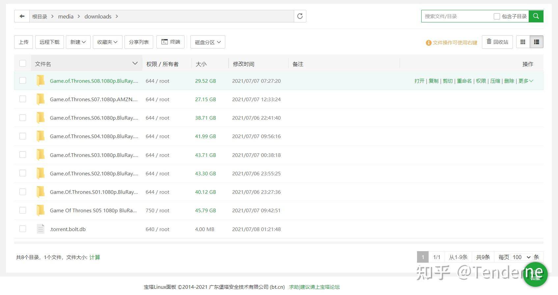The width and height of the screenshot is (558, 295).
Task: Focus the file search input field
Action: 456,16
